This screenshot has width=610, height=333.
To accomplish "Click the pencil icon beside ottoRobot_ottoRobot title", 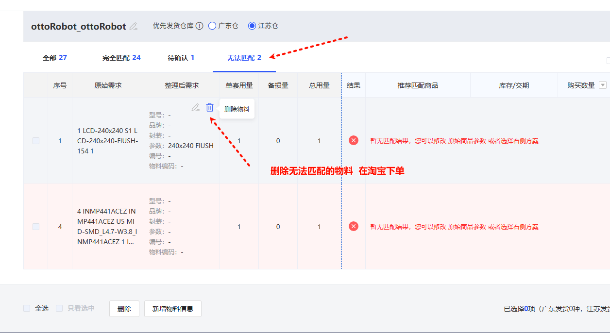I will pos(134,26).
